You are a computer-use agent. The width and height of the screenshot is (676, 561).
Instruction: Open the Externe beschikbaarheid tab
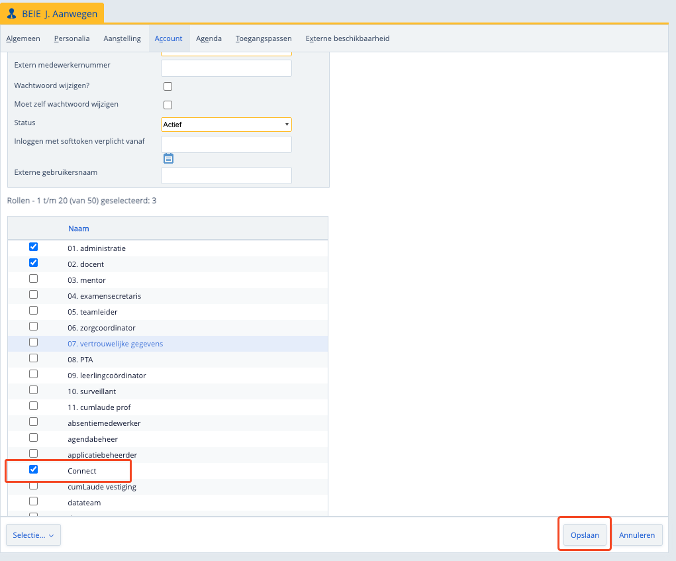coord(347,38)
